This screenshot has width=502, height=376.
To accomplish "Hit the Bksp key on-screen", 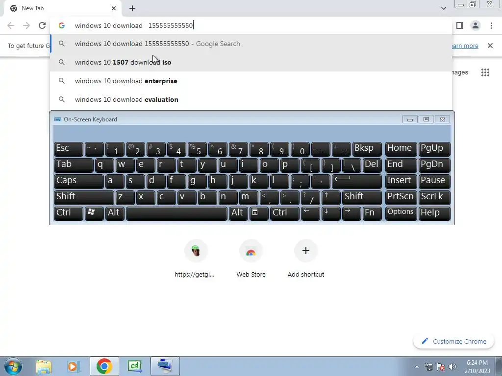I will click(x=367, y=149).
